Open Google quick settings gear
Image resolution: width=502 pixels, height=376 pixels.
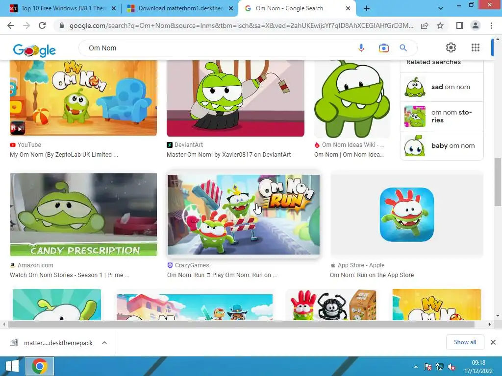coord(451,47)
